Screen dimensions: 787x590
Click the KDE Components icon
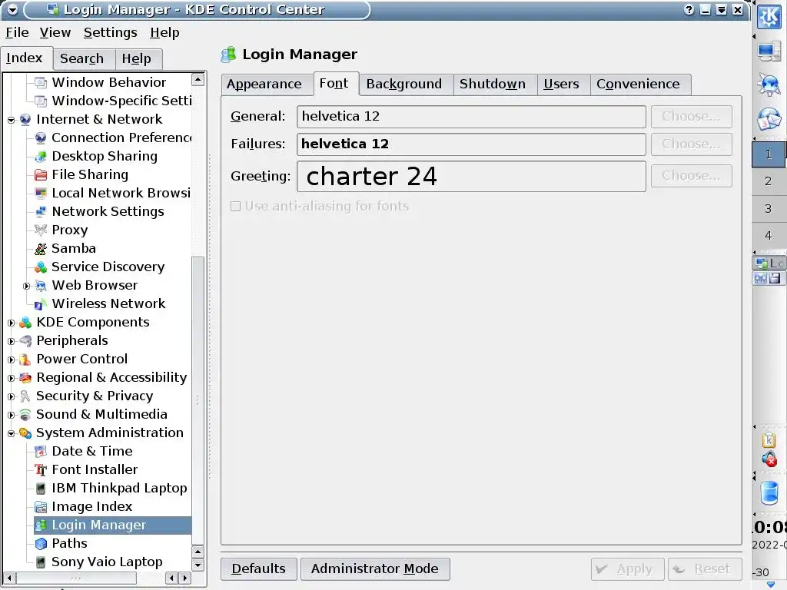25,323
